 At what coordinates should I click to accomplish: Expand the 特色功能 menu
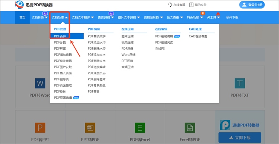point(195,17)
